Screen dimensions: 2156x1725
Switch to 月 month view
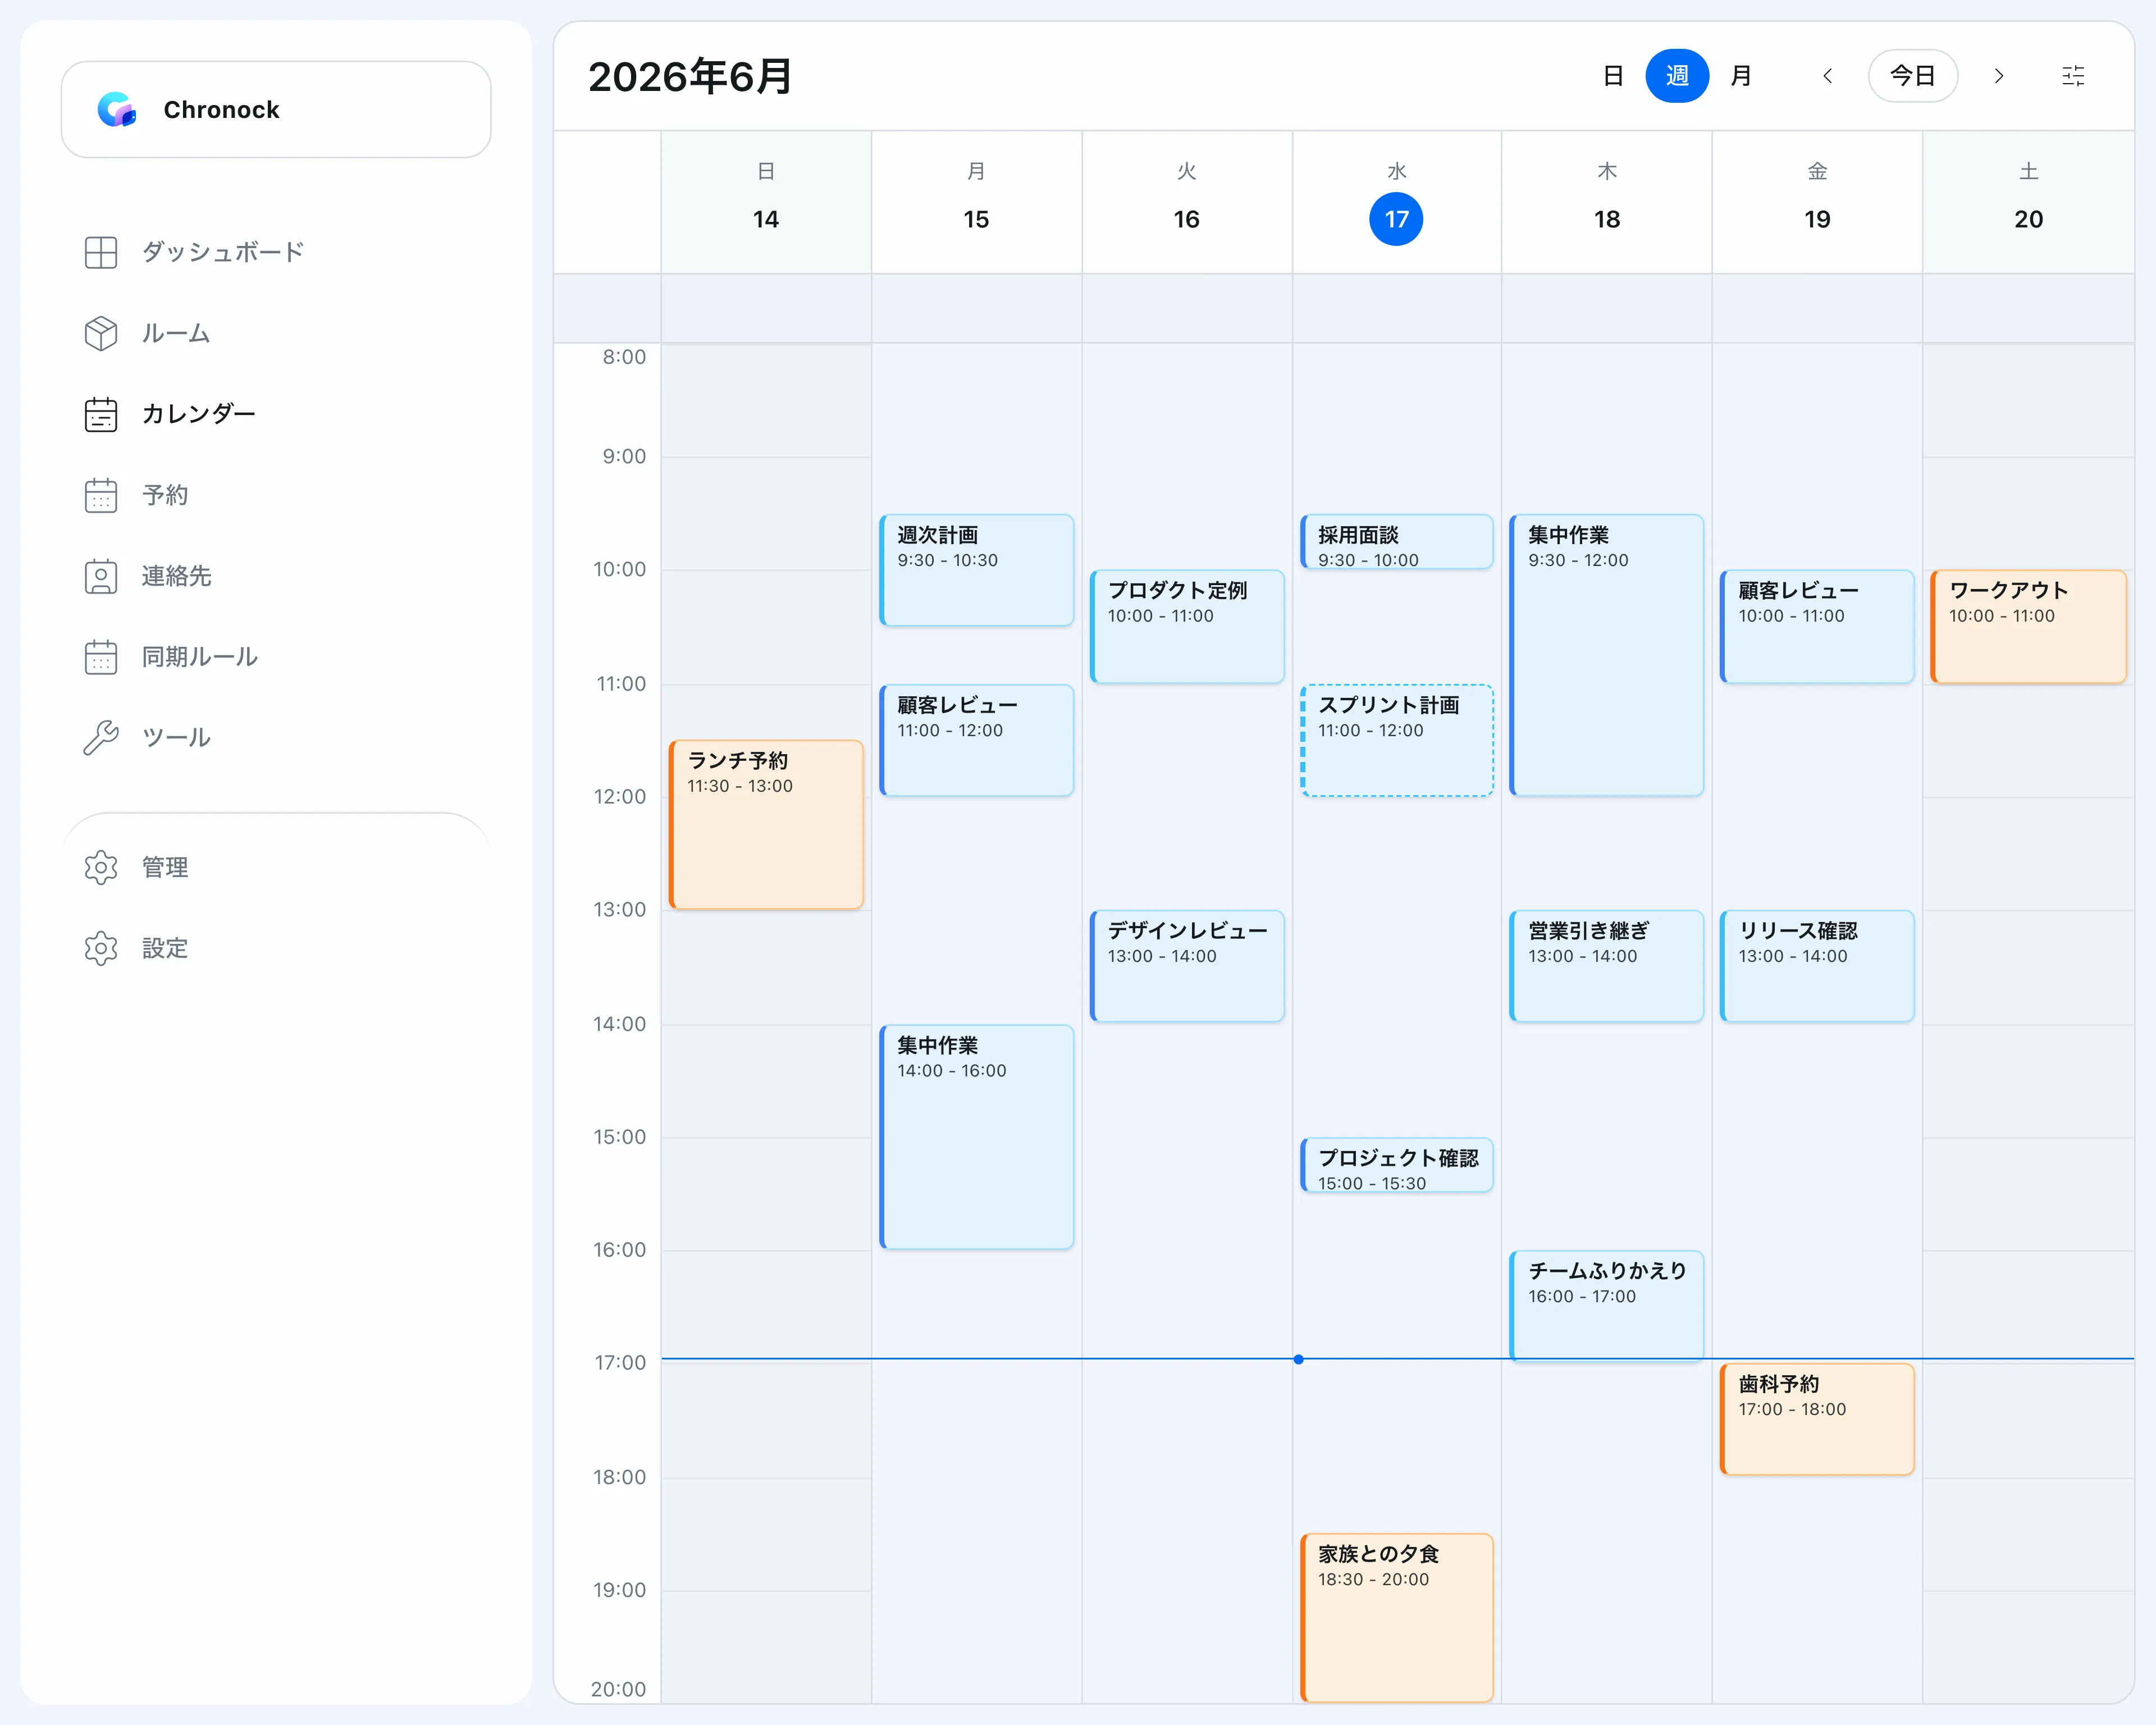1741,76
